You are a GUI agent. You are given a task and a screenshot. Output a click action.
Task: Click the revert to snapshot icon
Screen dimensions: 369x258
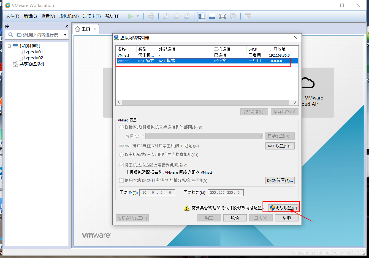point(177,16)
